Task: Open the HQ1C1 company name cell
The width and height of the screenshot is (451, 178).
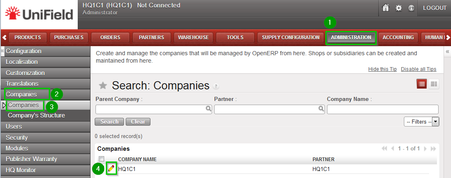Action: (127, 169)
